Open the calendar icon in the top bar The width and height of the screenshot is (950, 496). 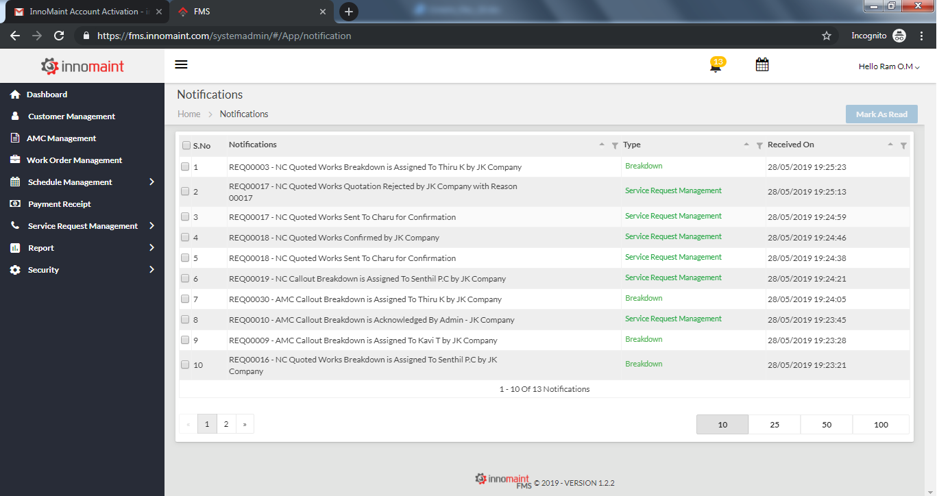[x=762, y=64]
